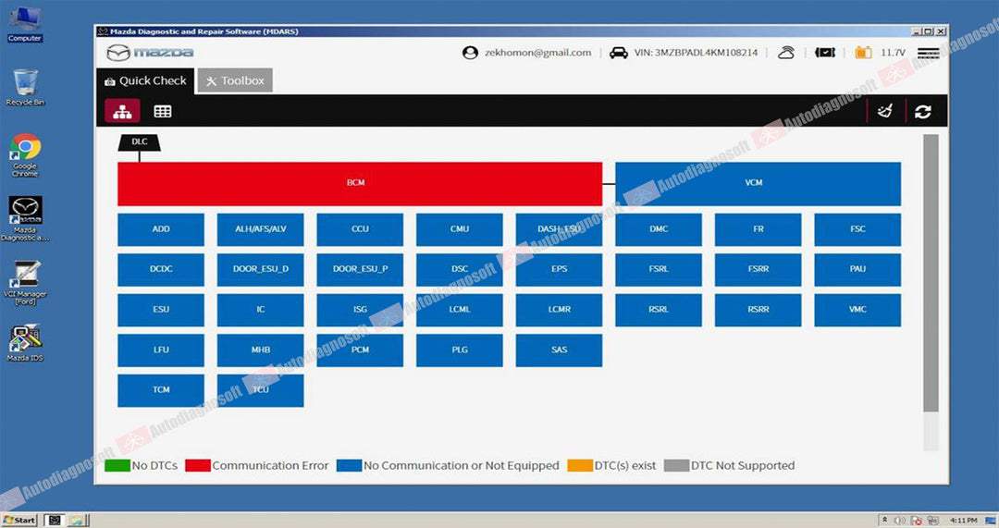Click the Start button on the taskbar
Screen dimensions: 999x528
click(x=19, y=520)
